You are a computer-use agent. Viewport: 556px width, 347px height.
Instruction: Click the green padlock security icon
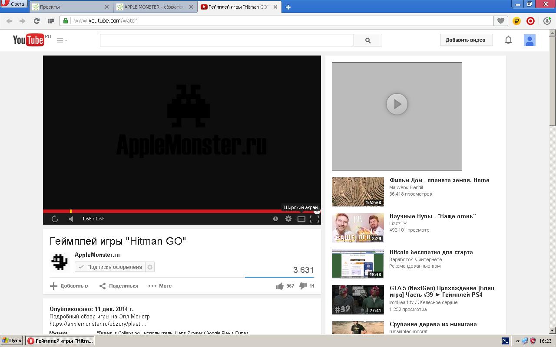[65, 20]
